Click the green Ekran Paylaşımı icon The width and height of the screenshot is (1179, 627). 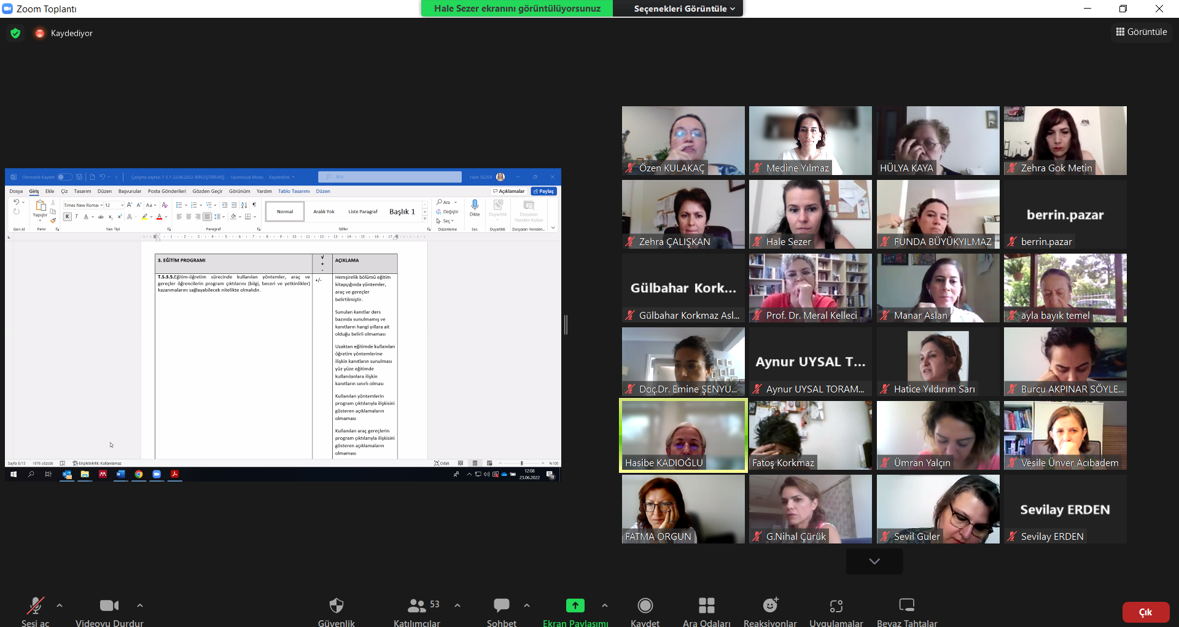click(575, 606)
